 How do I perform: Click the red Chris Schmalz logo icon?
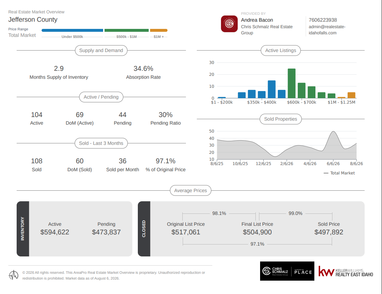click(229, 24)
